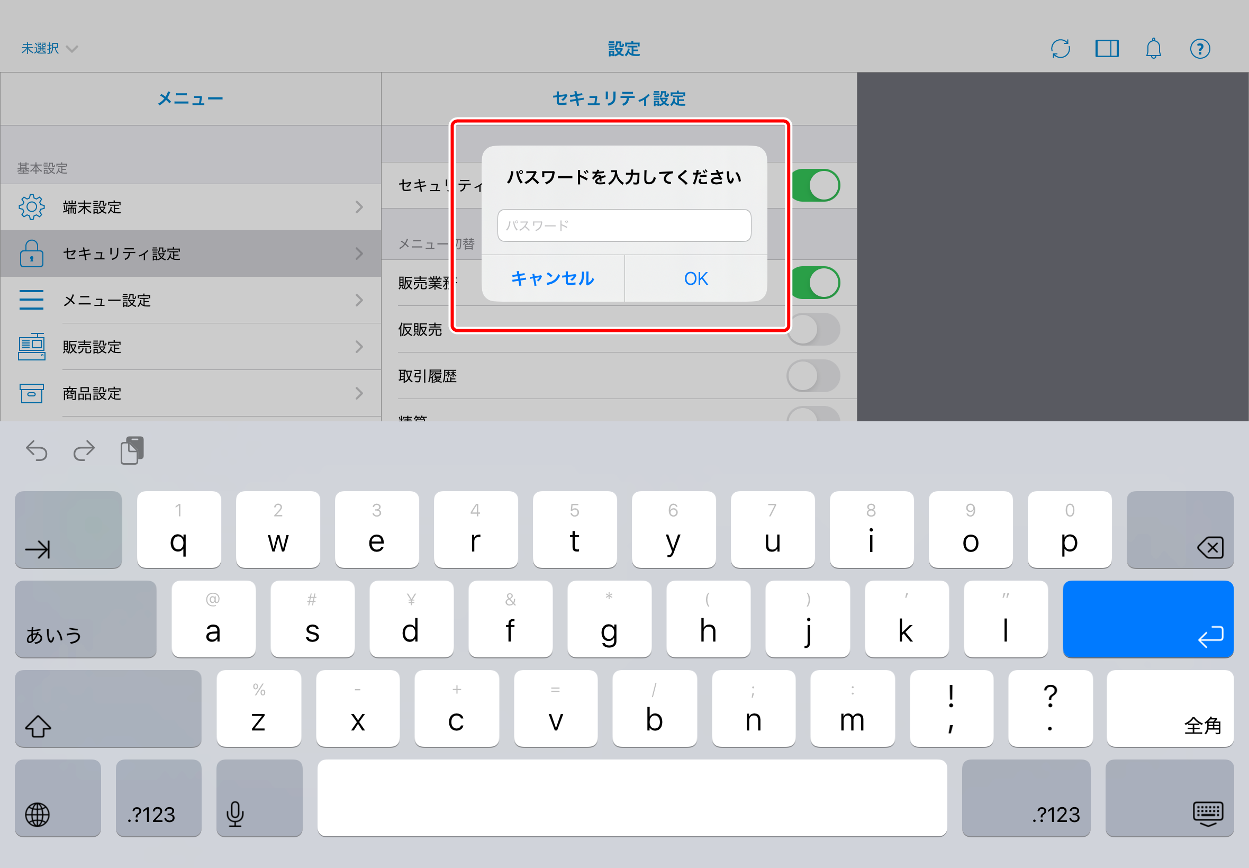
Task: Tap the m key
Action: click(852, 709)
